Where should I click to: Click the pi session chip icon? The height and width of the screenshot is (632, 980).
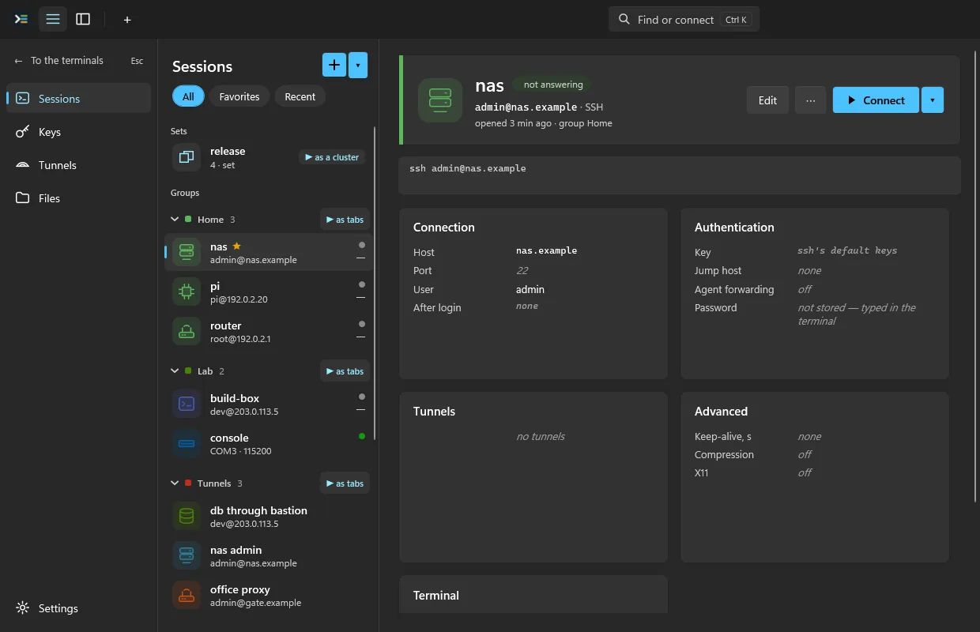(187, 292)
